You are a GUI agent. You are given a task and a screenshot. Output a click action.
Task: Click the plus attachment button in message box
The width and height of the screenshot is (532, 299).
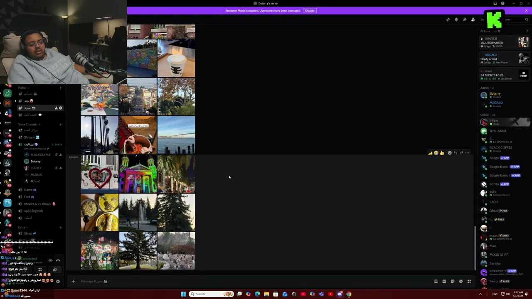[73, 281]
